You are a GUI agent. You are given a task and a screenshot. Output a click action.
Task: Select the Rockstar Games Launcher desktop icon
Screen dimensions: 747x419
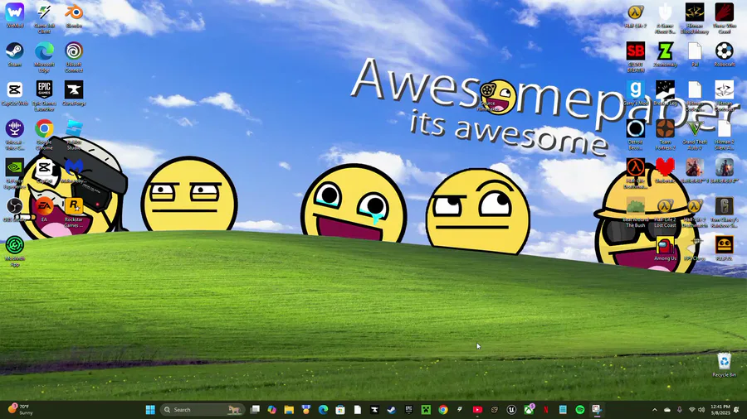point(74,213)
